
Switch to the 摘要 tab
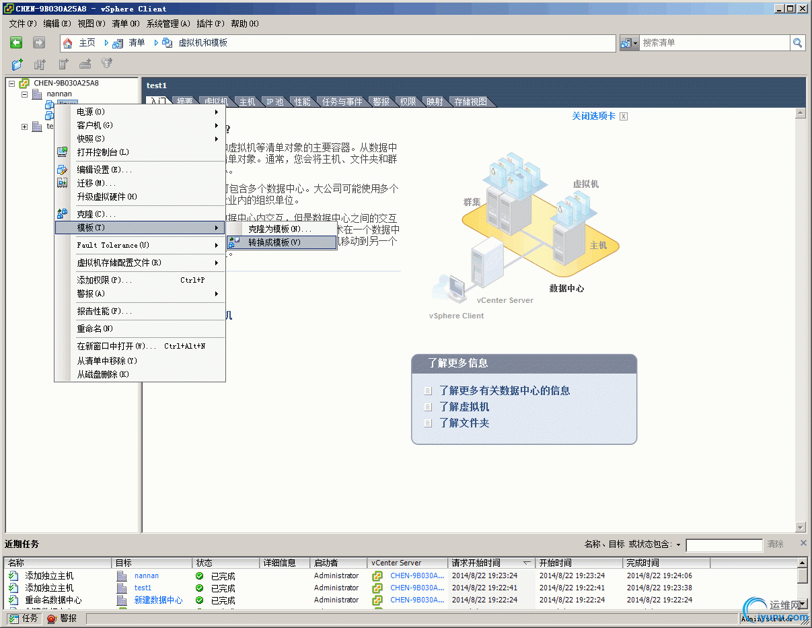point(184,102)
